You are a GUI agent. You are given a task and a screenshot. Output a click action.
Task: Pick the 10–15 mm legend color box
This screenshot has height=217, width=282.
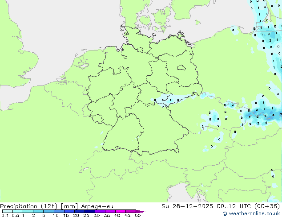click(x=59, y=211)
